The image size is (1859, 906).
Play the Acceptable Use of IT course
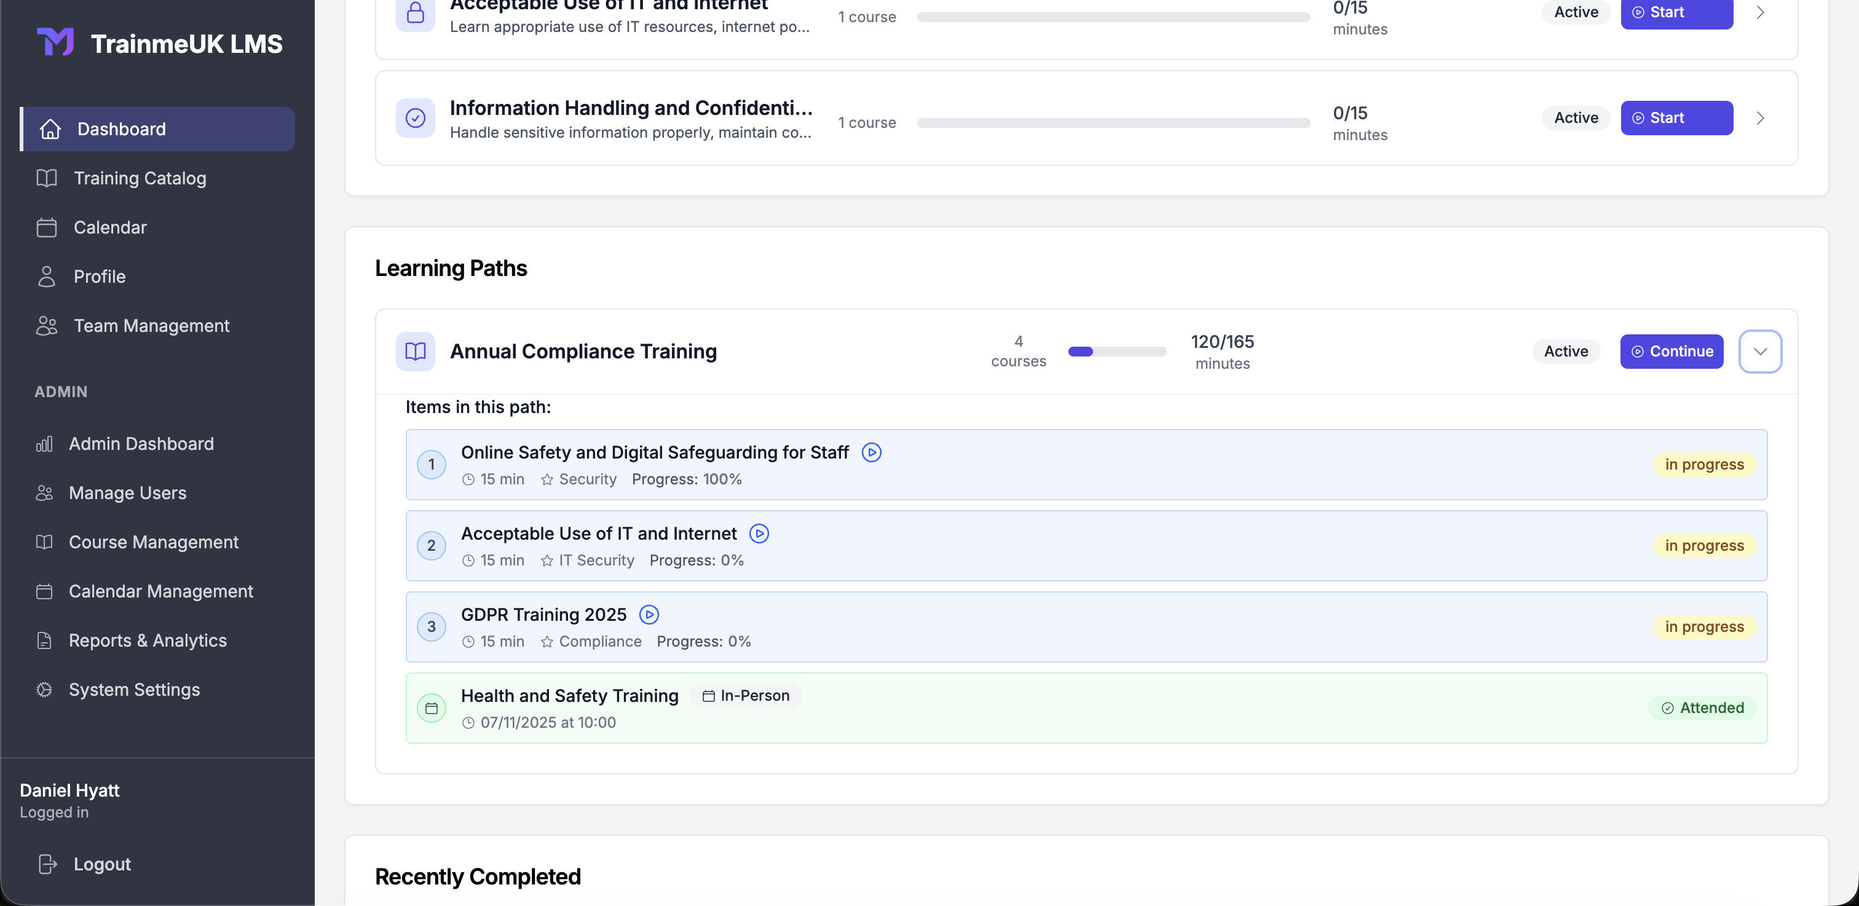click(x=759, y=533)
